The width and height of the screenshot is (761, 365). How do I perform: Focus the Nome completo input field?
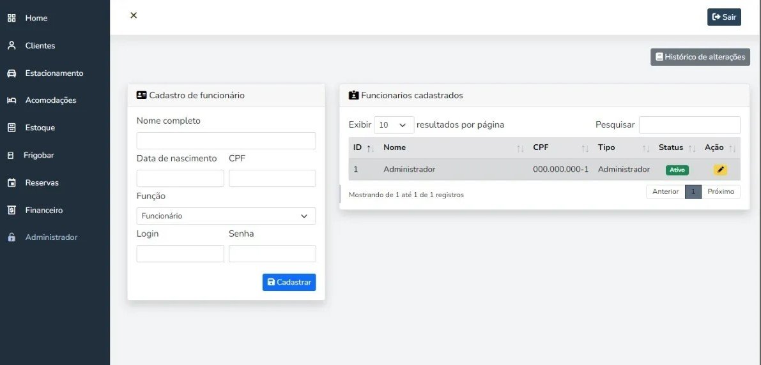pos(226,140)
